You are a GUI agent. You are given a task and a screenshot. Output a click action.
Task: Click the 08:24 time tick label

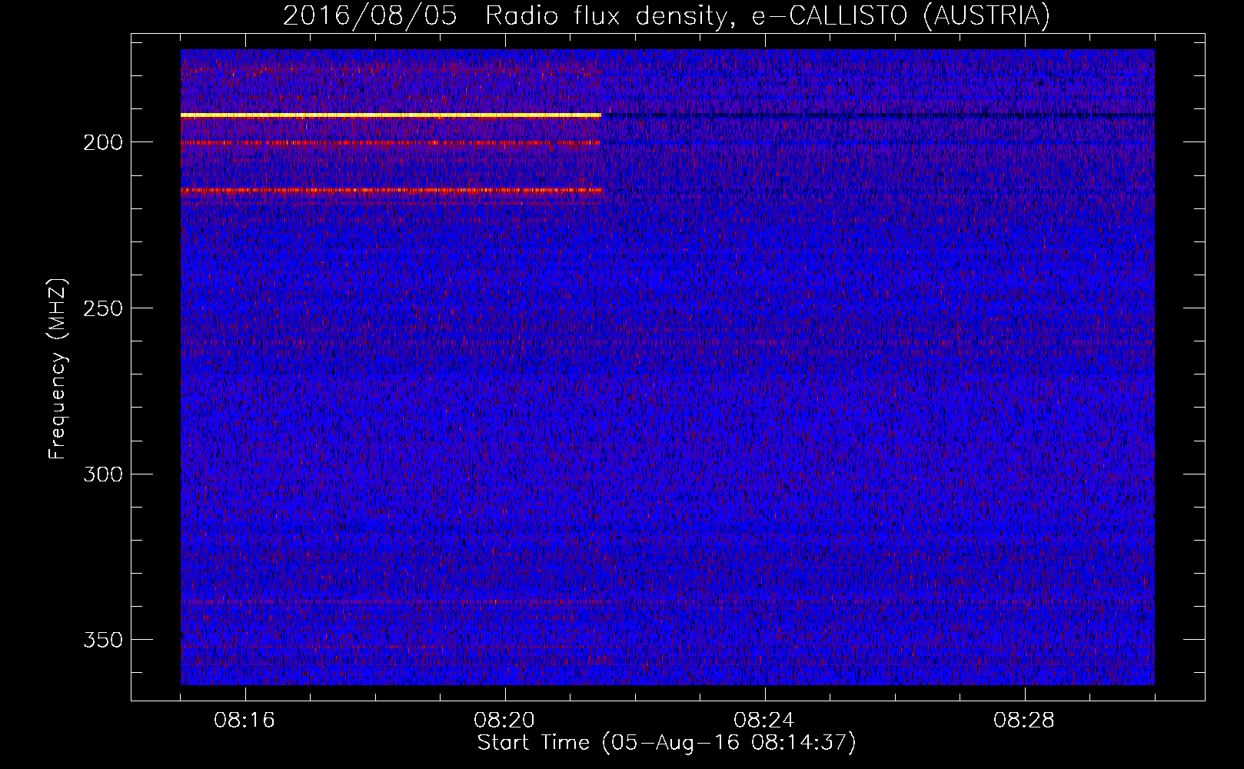point(764,721)
